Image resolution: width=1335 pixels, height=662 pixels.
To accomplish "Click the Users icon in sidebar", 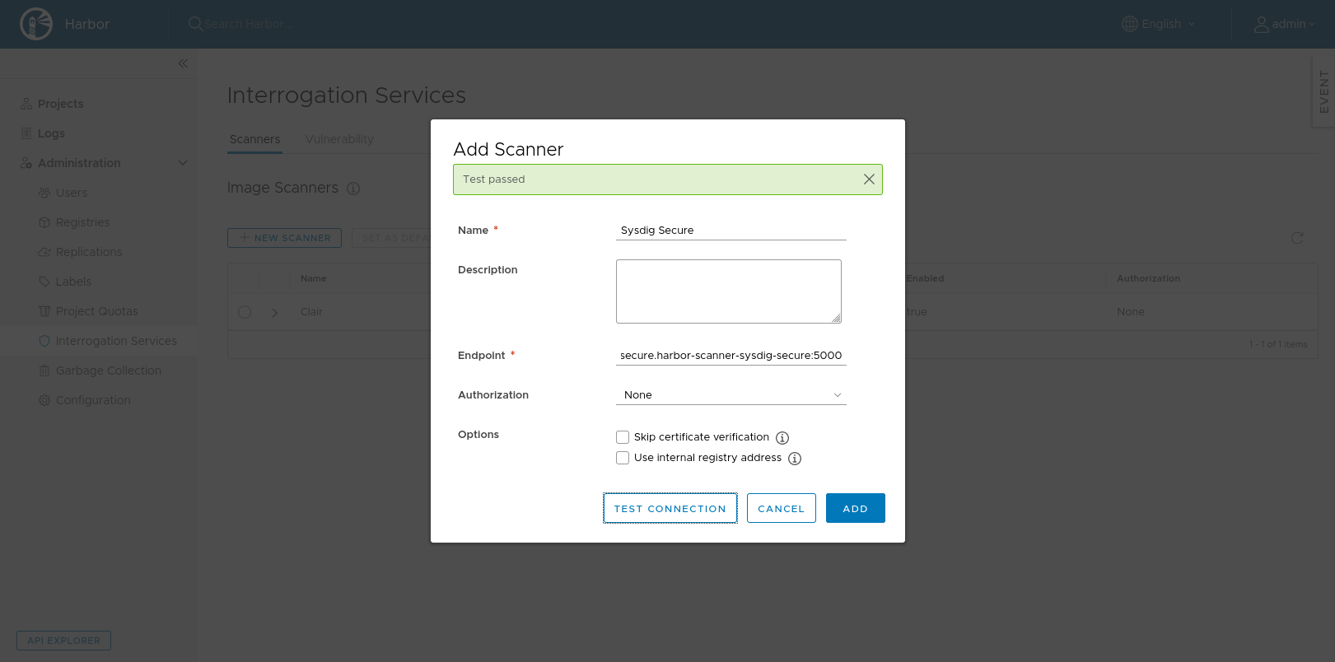I will pyautogui.click(x=44, y=193).
